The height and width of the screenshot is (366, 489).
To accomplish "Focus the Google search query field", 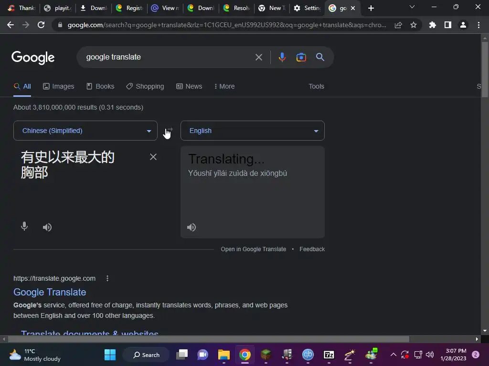I will 169,57.
